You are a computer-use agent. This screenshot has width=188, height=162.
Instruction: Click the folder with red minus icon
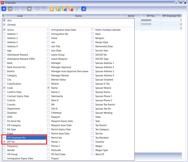[71, 9]
